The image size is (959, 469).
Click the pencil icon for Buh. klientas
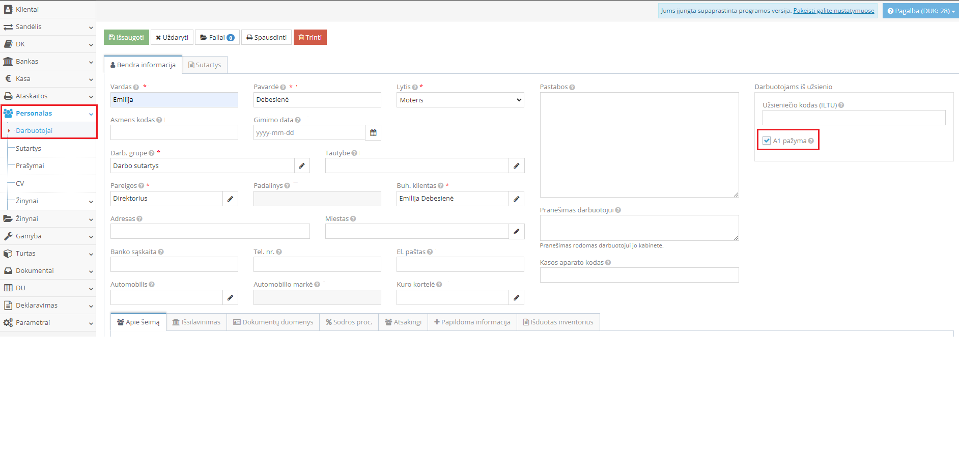coord(517,199)
